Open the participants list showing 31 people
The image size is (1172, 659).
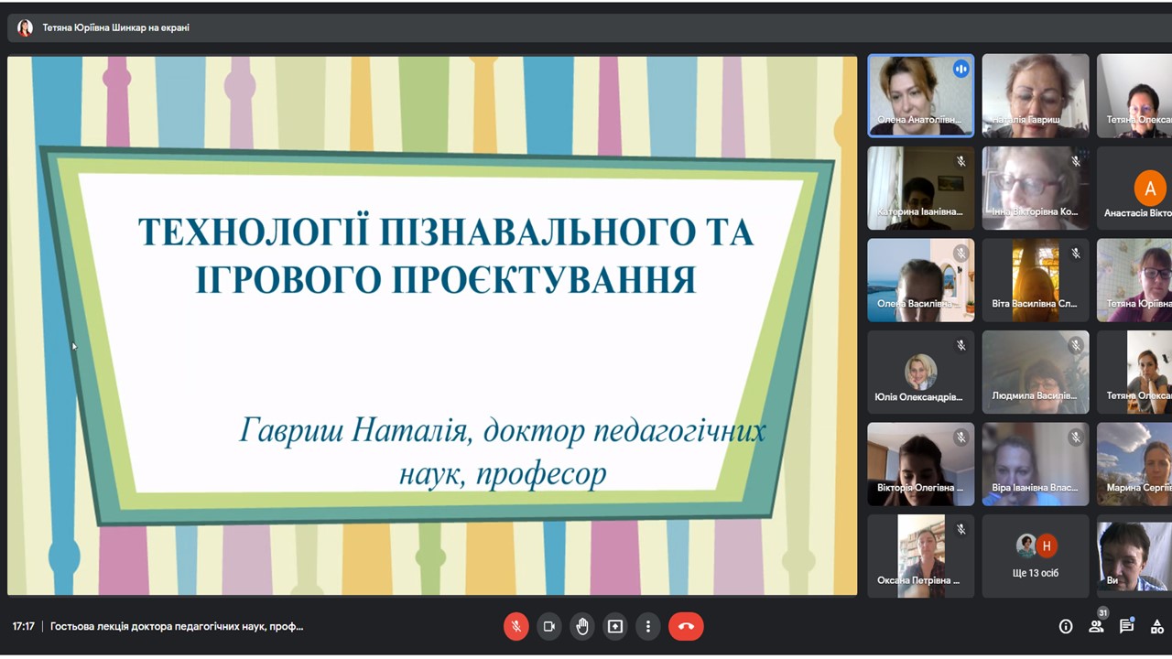click(1096, 626)
